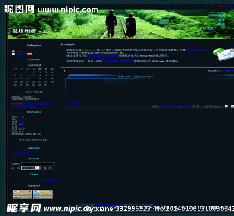Click the second W3C badge under Support
Image resolution: width=234 pixels, height=216 pixels.
point(43,191)
